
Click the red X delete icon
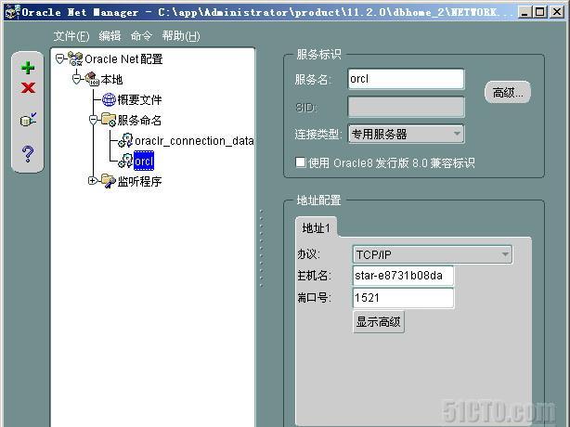click(28, 87)
